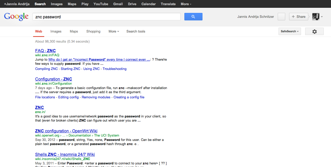Screen dimensions: 331x167
Task: Open the File locations sitelink
Action: (45, 97)
